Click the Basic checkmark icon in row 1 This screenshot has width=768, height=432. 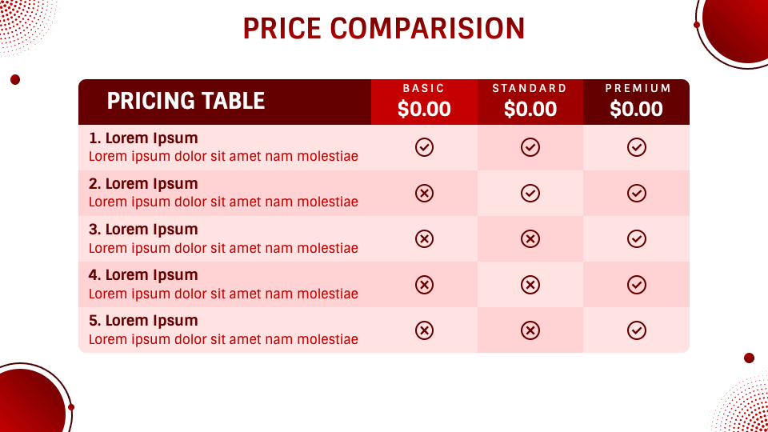425,147
